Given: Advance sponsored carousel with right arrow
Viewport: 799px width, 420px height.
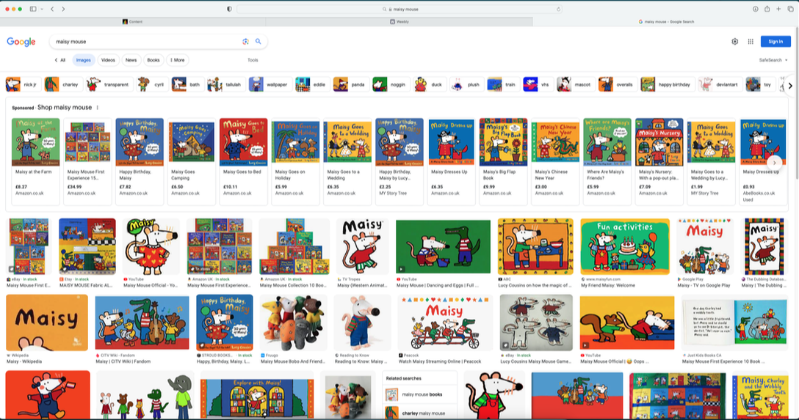Looking at the screenshot, I should coord(775,163).
